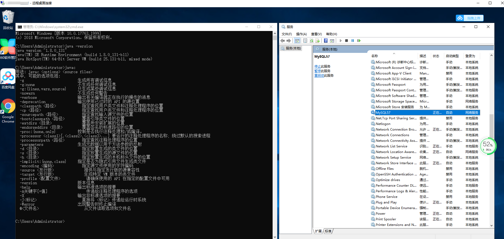Image resolution: width=504 pixels, height=239 pixels.
Task: Click the Forward arrow in Services toolbar
Action: coord(289,41)
